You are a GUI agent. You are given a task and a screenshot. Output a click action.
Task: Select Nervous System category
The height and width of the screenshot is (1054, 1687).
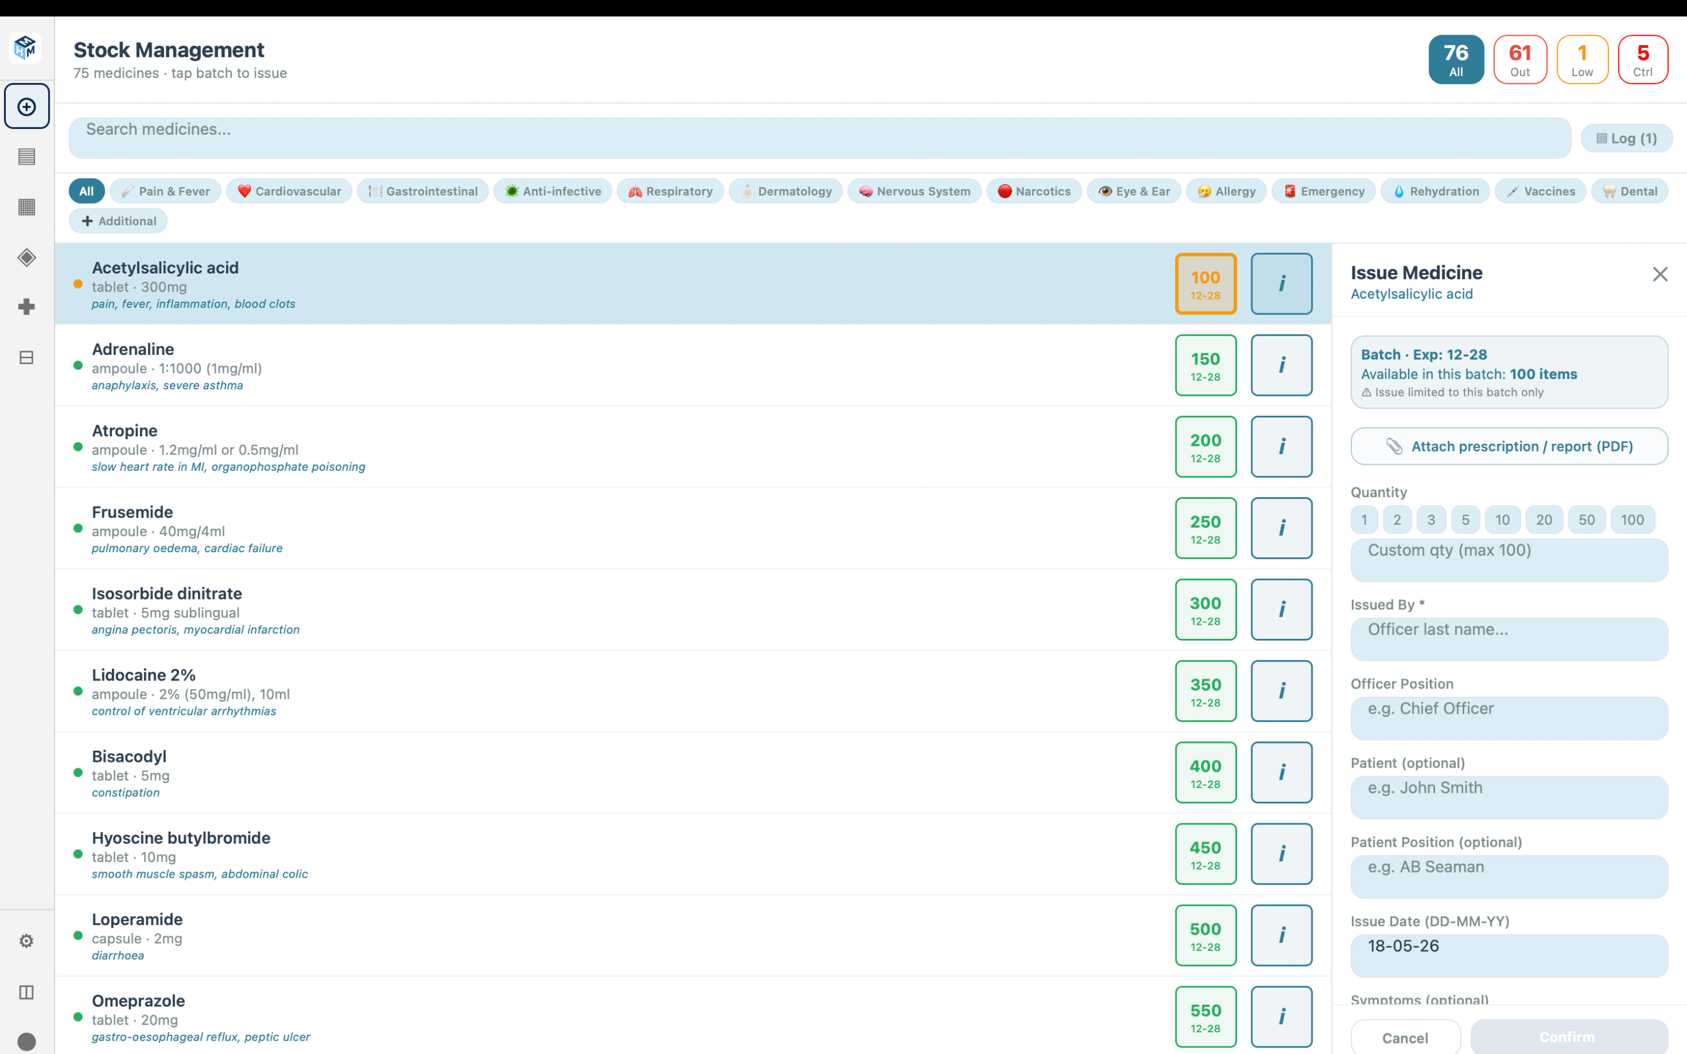point(914,191)
